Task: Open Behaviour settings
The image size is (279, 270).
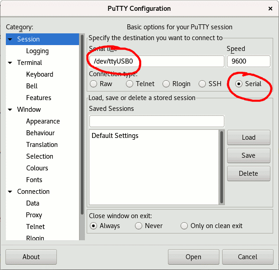Action: (40, 133)
